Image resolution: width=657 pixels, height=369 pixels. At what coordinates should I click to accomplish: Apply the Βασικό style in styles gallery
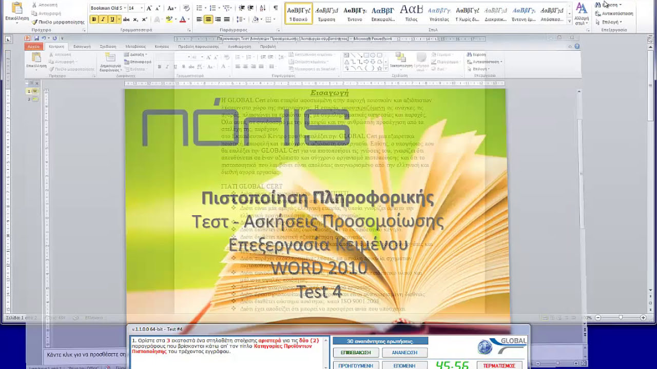(x=298, y=13)
